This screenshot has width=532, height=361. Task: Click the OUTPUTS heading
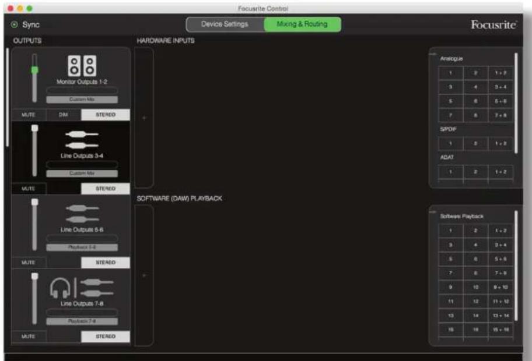click(x=27, y=41)
